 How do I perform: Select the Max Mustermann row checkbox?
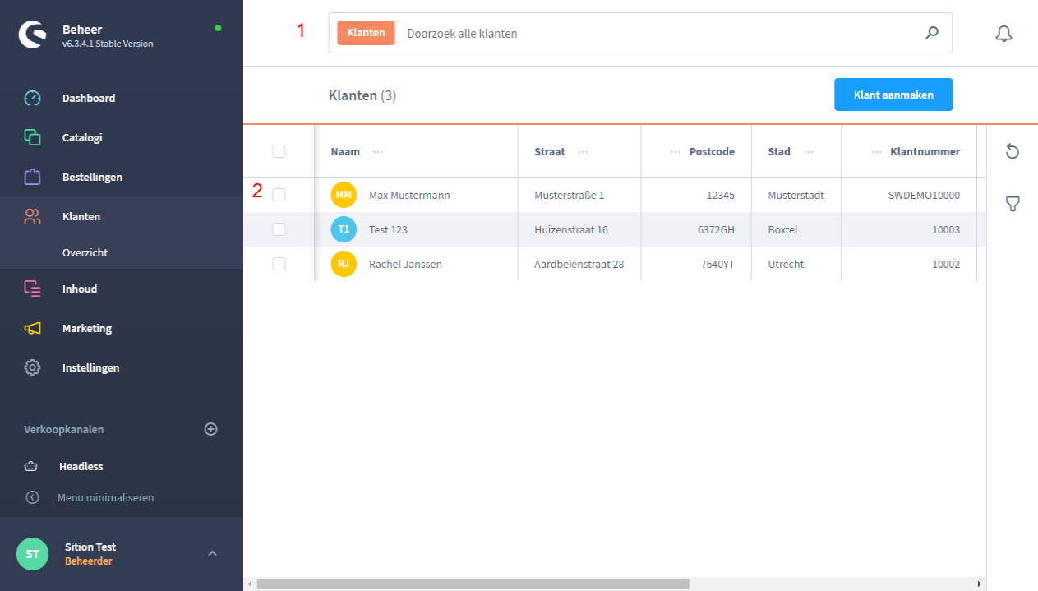279,195
